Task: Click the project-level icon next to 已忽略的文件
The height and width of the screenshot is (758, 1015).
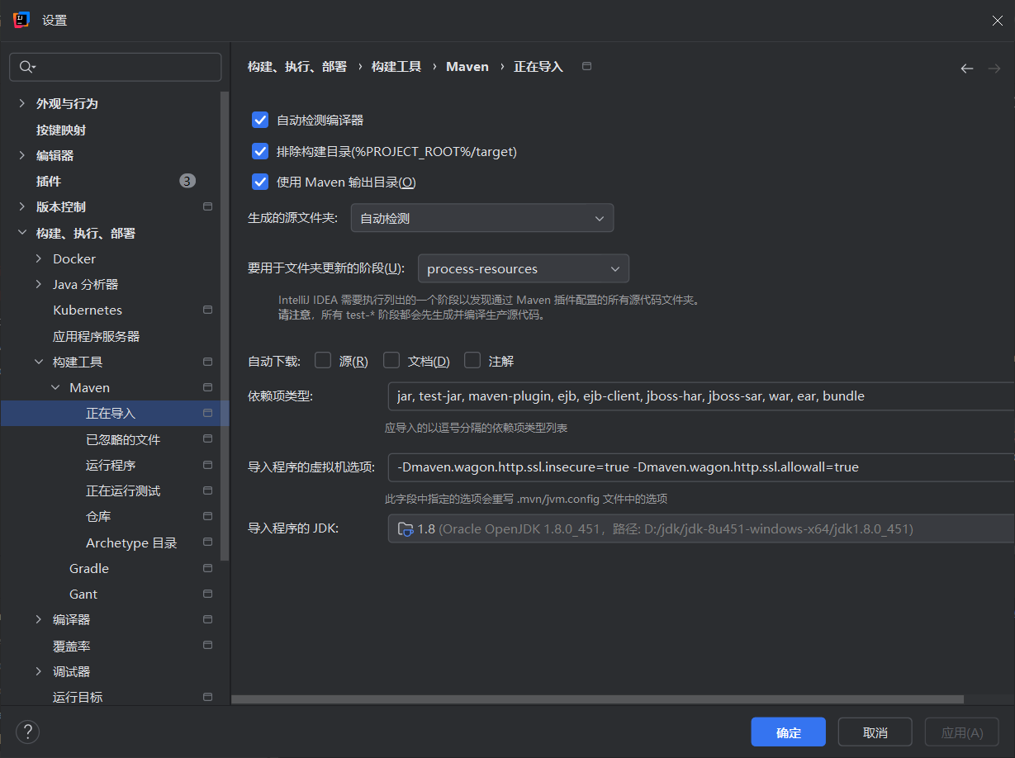Action: (x=208, y=439)
